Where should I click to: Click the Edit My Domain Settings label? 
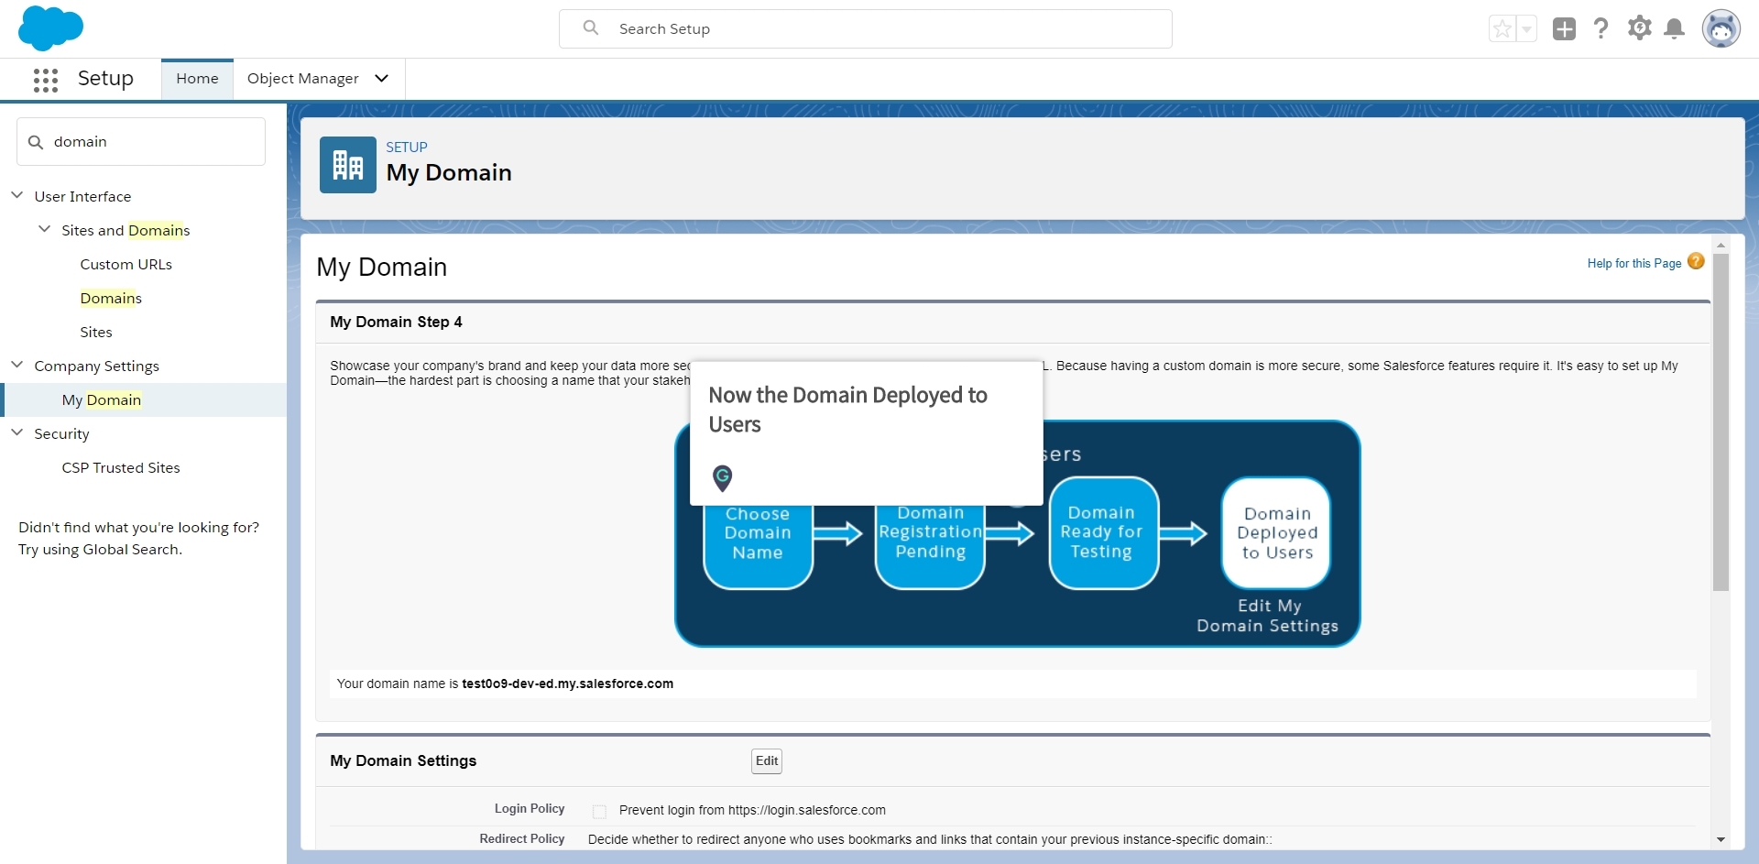1268,616
